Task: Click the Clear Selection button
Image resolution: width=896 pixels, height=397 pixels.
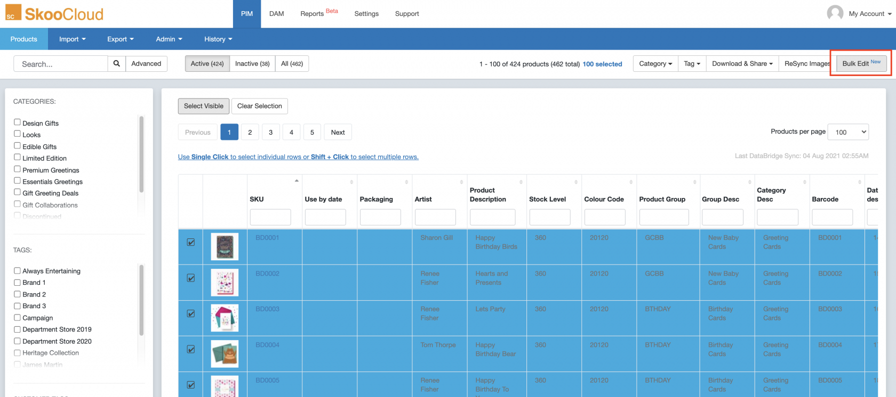Action: 260,106
